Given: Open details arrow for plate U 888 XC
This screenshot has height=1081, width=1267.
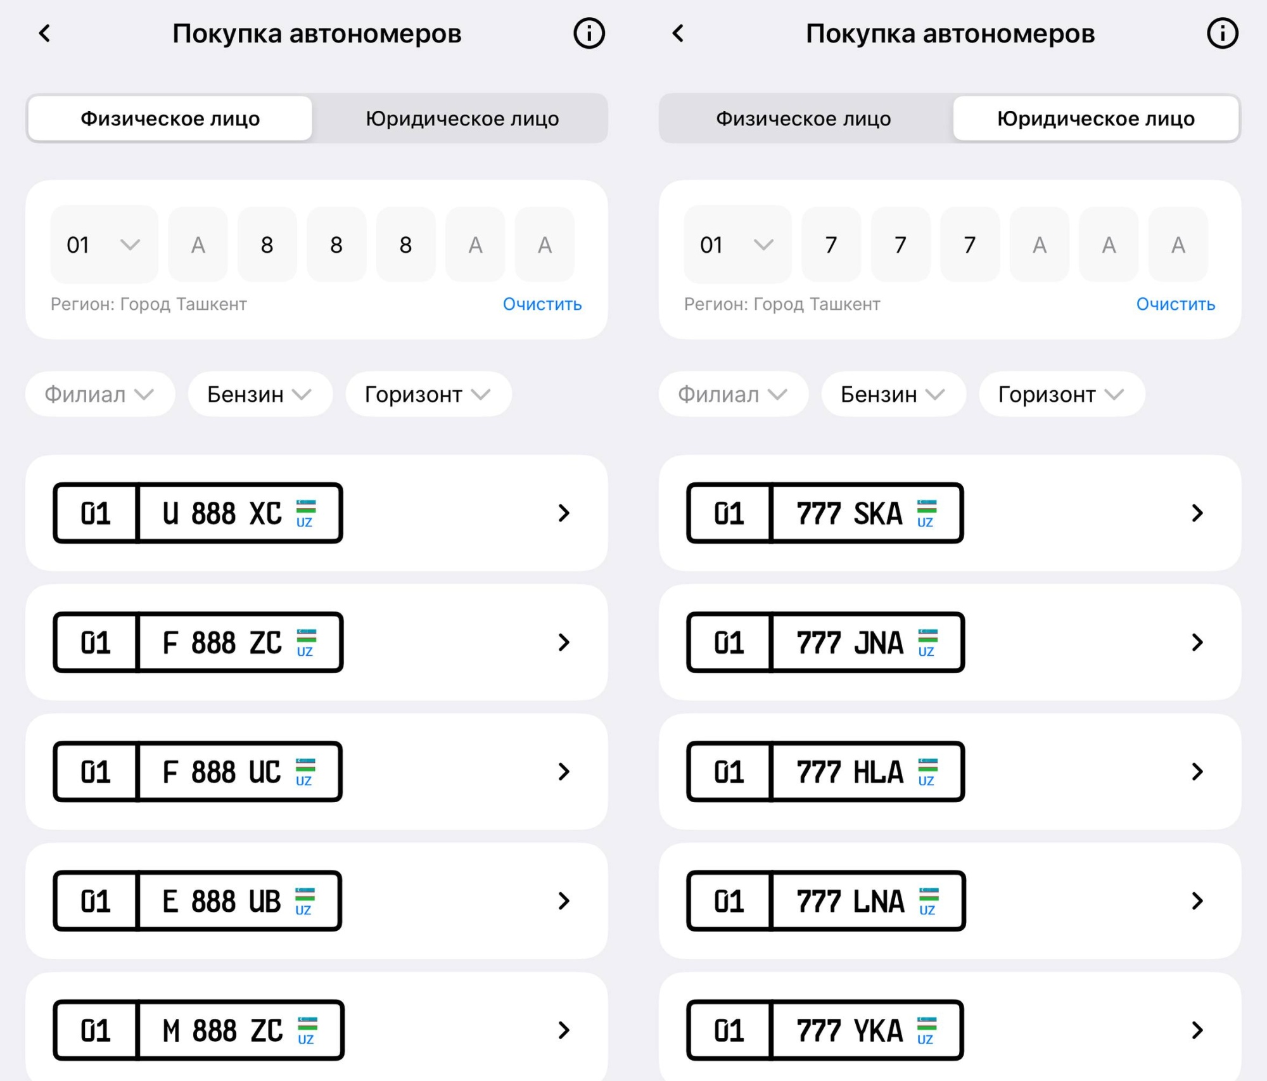Looking at the screenshot, I should (x=564, y=513).
